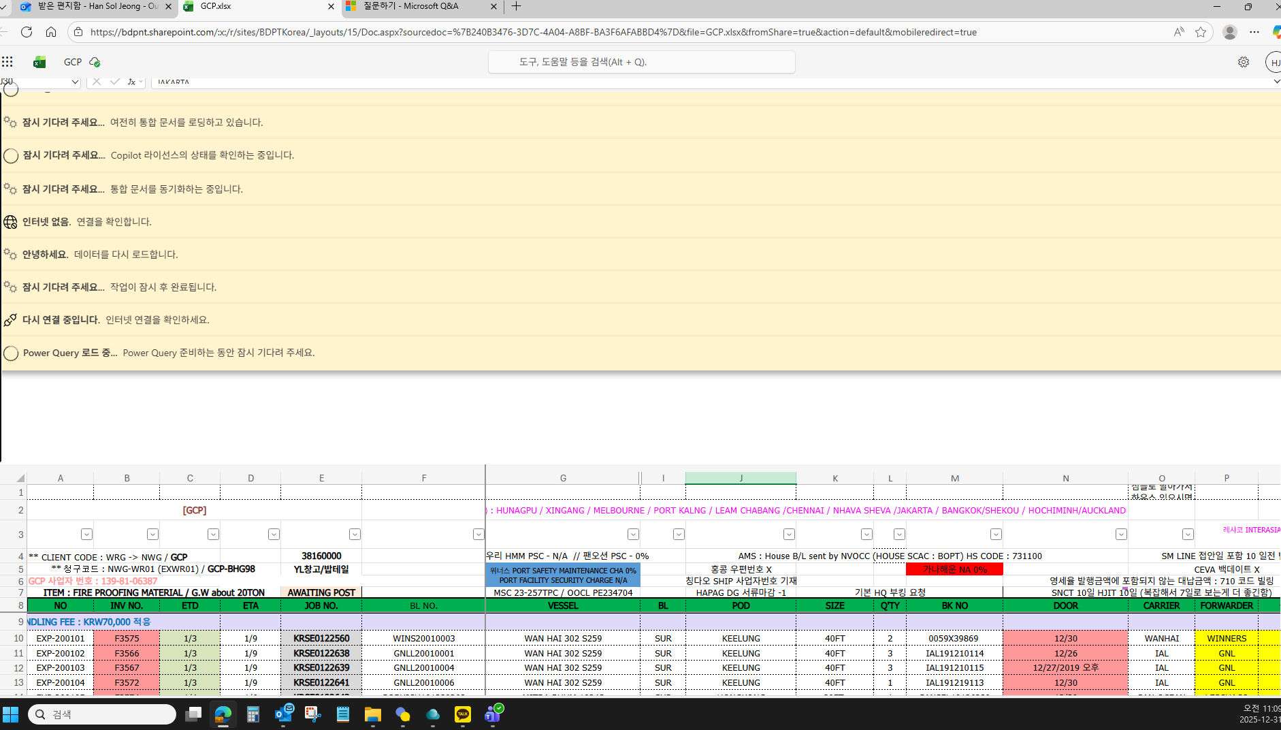This screenshot has height=730, width=1281.
Task: Open the filter dropdown in column E
Action: 355,535
